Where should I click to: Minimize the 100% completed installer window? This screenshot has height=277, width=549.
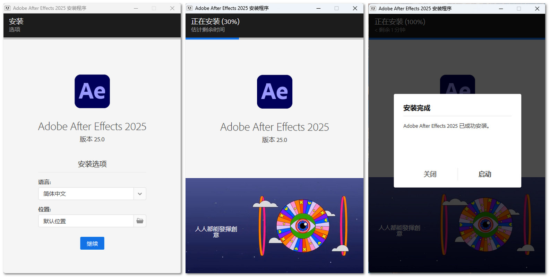(x=501, y=8)
